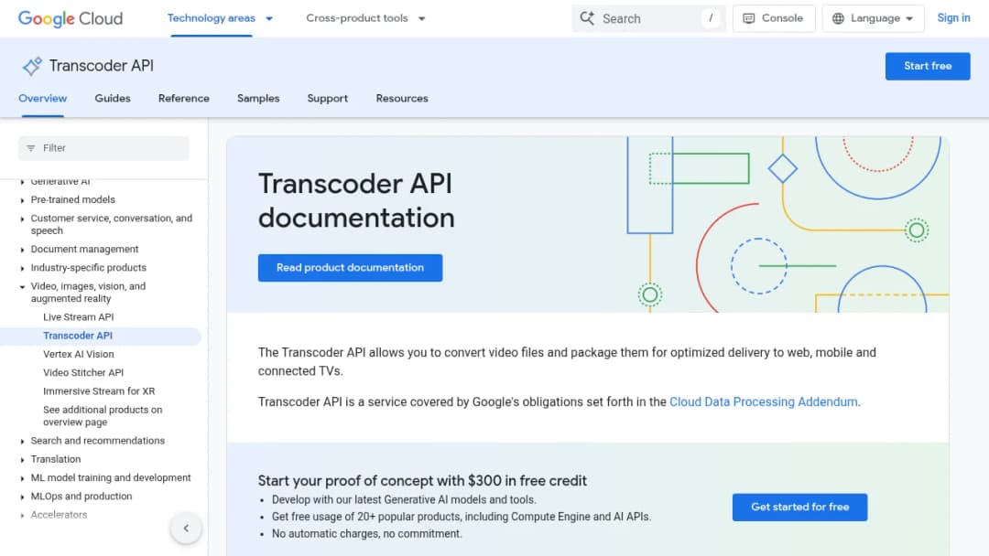Click the Transcoder API product icon
Image resolution: width=989 pixels, height=556 pixels.
click(31, 66)
